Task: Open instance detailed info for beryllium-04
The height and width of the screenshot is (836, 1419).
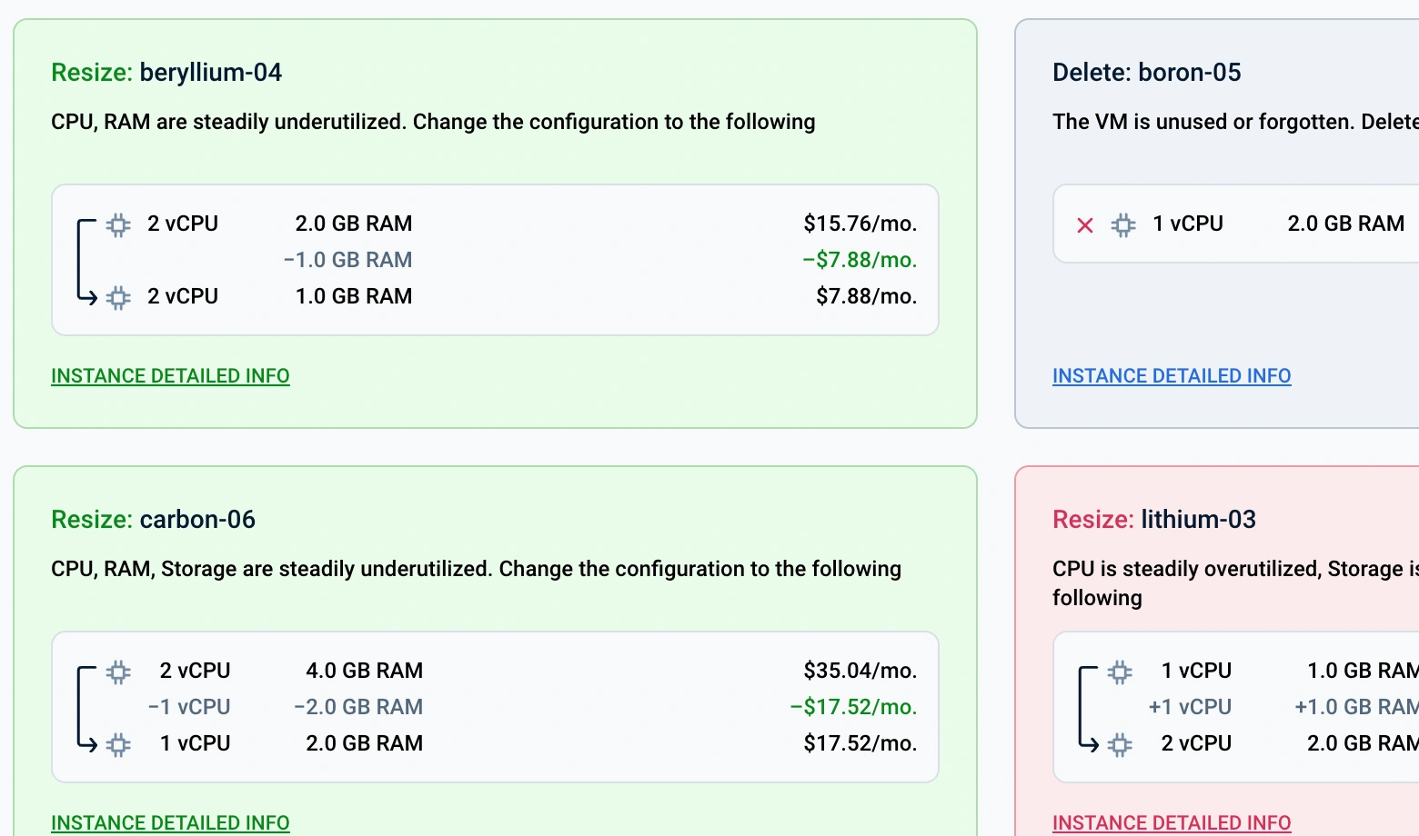Action: [x=170, y=376]
